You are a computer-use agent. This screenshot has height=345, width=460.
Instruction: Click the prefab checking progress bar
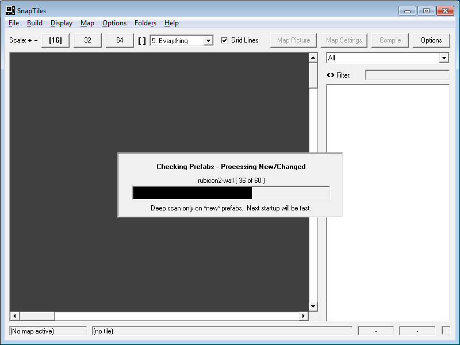(231, 193)
